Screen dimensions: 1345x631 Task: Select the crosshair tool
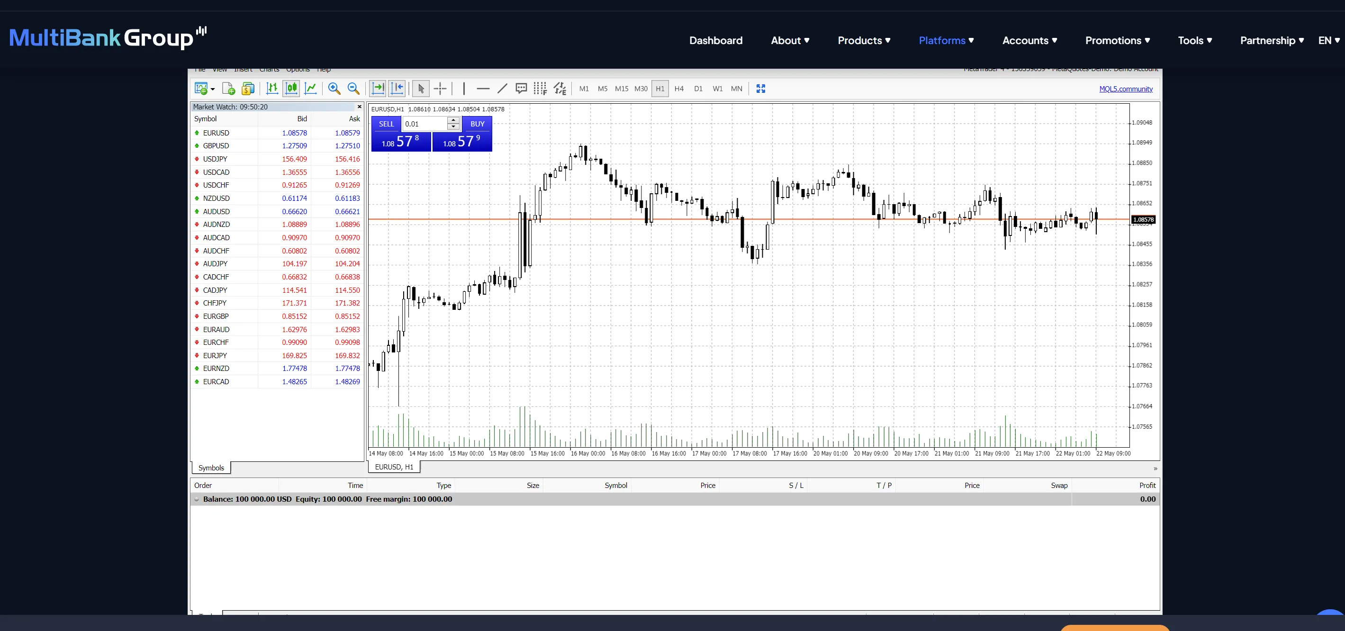tap(440, 89)
